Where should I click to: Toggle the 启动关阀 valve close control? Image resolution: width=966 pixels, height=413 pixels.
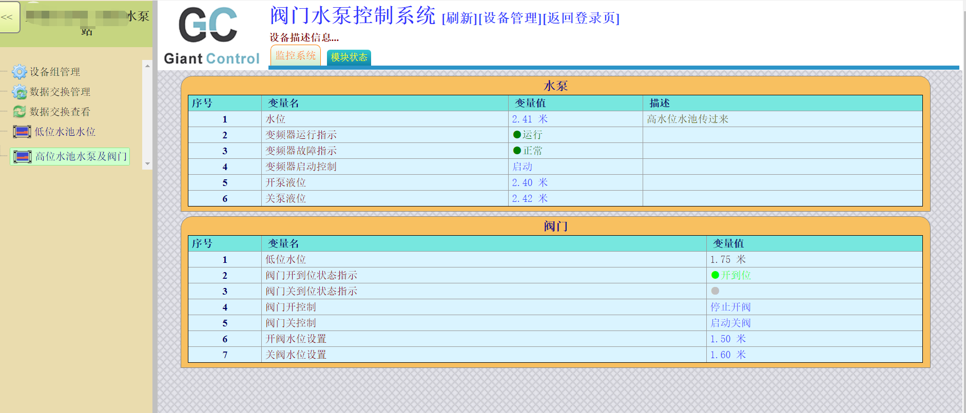tap(730, 323)
